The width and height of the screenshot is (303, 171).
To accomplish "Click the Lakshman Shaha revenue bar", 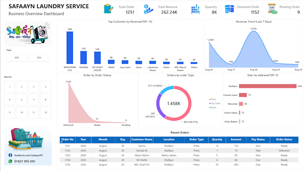I will click(x=153, y=62).
